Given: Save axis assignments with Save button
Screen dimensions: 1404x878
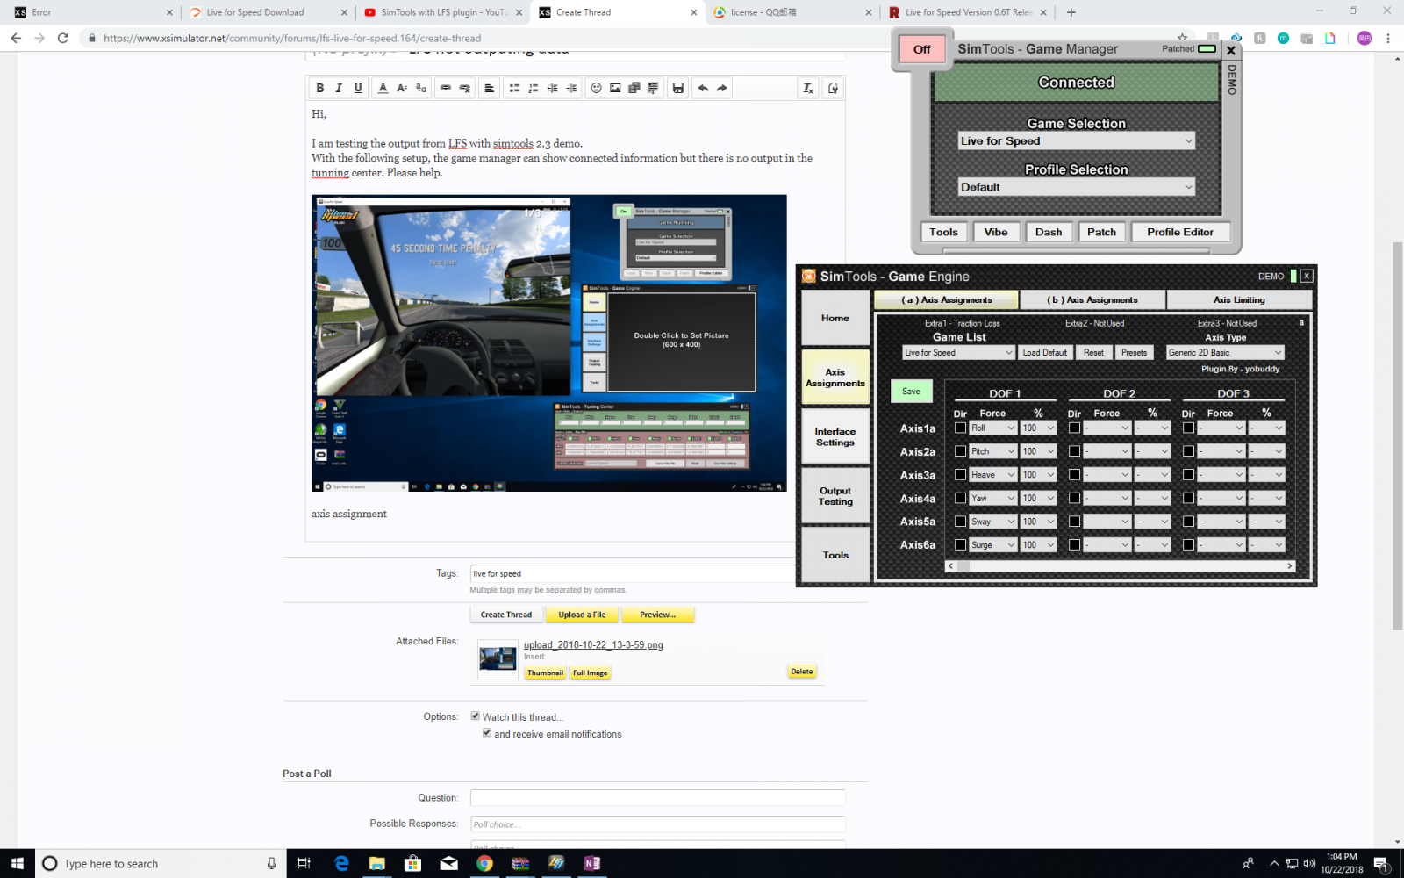Looking at the screenshot, I should (911, 392).
